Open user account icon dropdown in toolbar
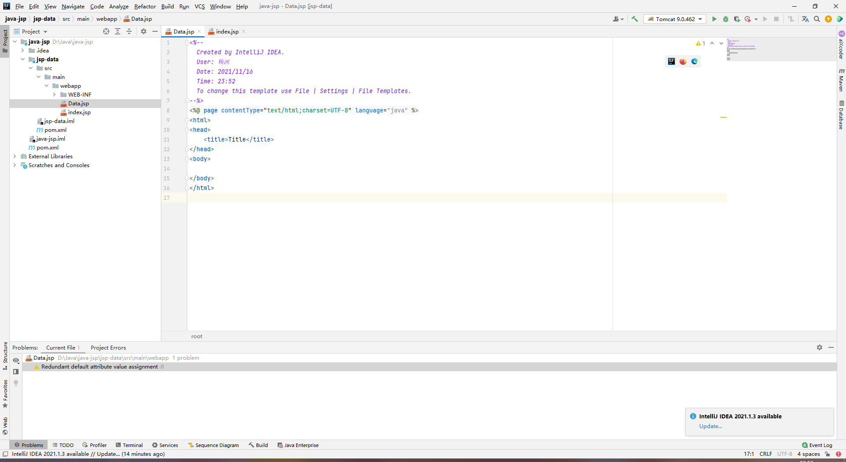The image size is (846, 462). [x=618, y=19]
